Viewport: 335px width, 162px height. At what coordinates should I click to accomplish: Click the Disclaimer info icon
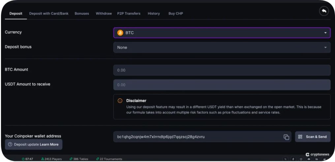[x=120, y=101]
